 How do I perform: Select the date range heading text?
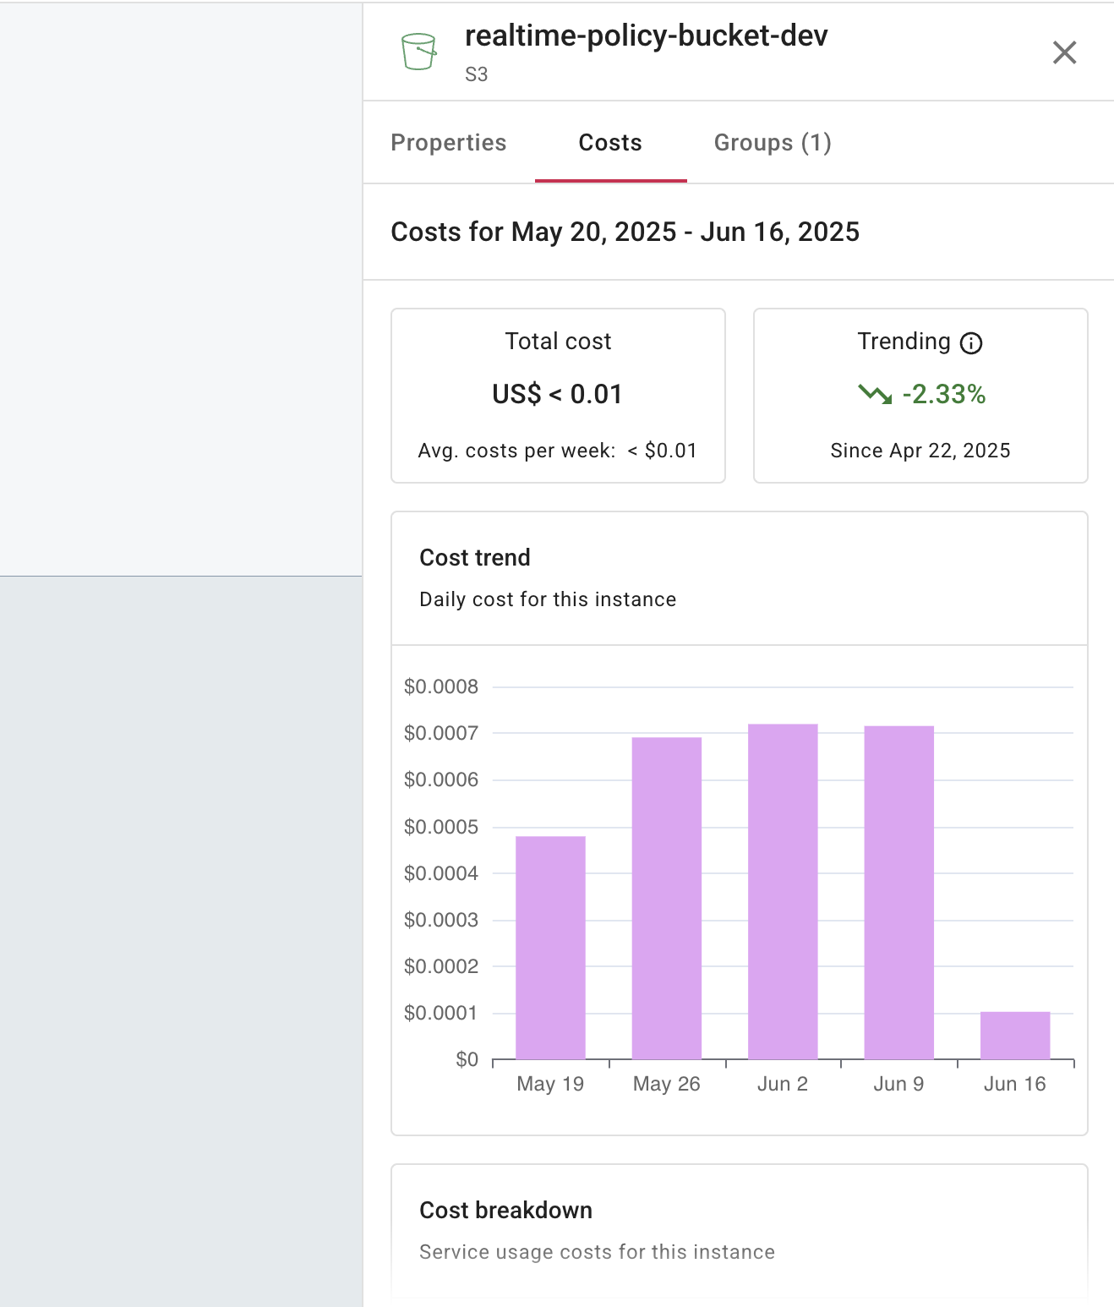click(x=625, y=232)
